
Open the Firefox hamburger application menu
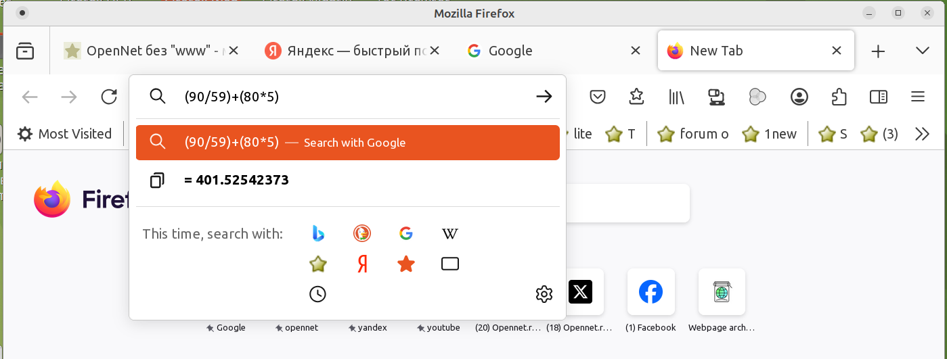point(918,97)
